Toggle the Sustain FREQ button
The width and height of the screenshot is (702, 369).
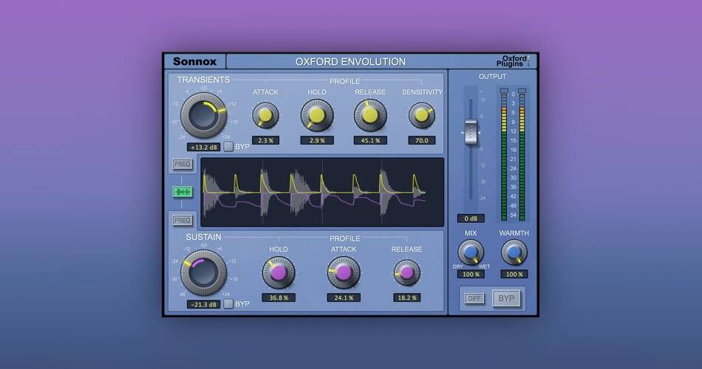[x=183, y=220]
